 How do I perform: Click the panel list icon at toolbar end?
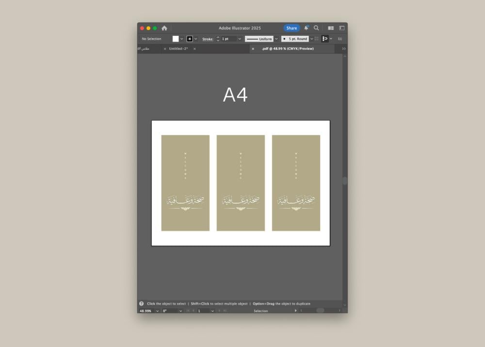point(340,39)
